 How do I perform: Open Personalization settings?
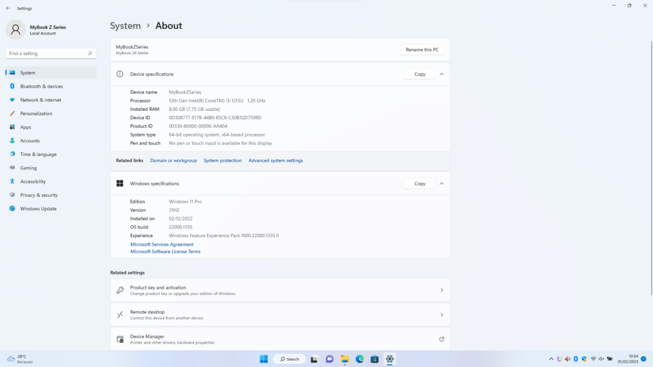[x=51, y=113]
